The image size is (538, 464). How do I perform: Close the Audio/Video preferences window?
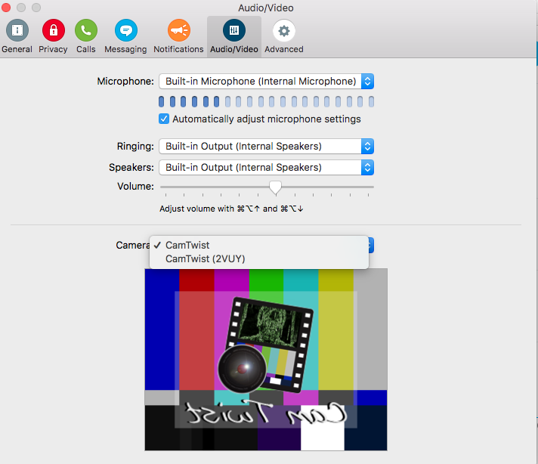[6, 8]
